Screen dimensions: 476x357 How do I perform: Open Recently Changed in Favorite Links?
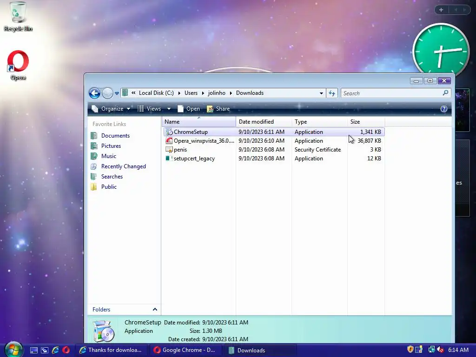(x=124, y=166)
